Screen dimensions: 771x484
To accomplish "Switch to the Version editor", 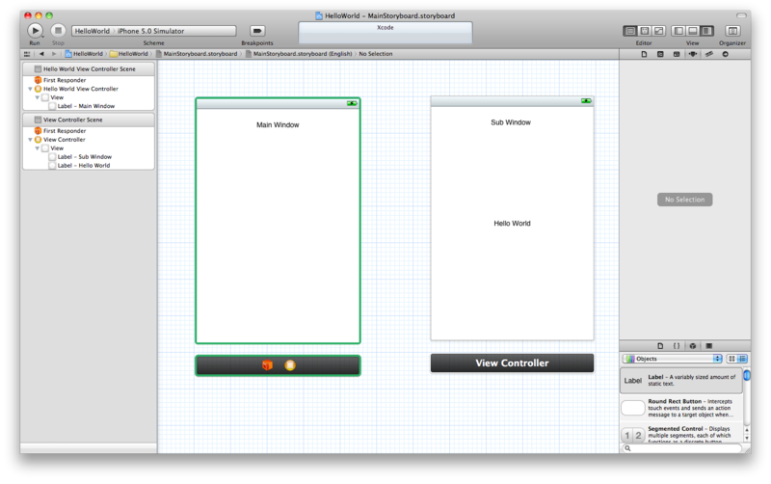I will [x=659, y=31].
